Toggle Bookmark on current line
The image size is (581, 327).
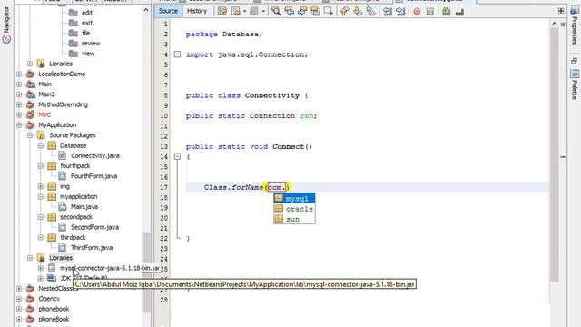(x=370, y=11)
